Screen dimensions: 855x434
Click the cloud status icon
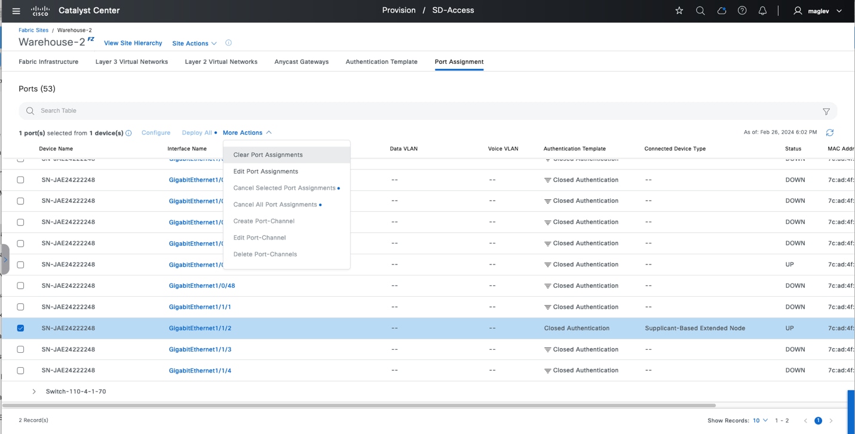pyautogui.click(x=721, y=11)
